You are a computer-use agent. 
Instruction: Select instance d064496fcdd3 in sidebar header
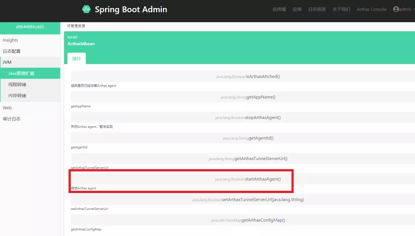(30, 27)
